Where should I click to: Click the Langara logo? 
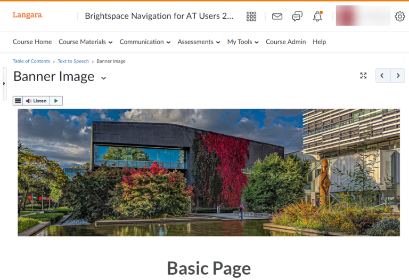click(28, 15)
